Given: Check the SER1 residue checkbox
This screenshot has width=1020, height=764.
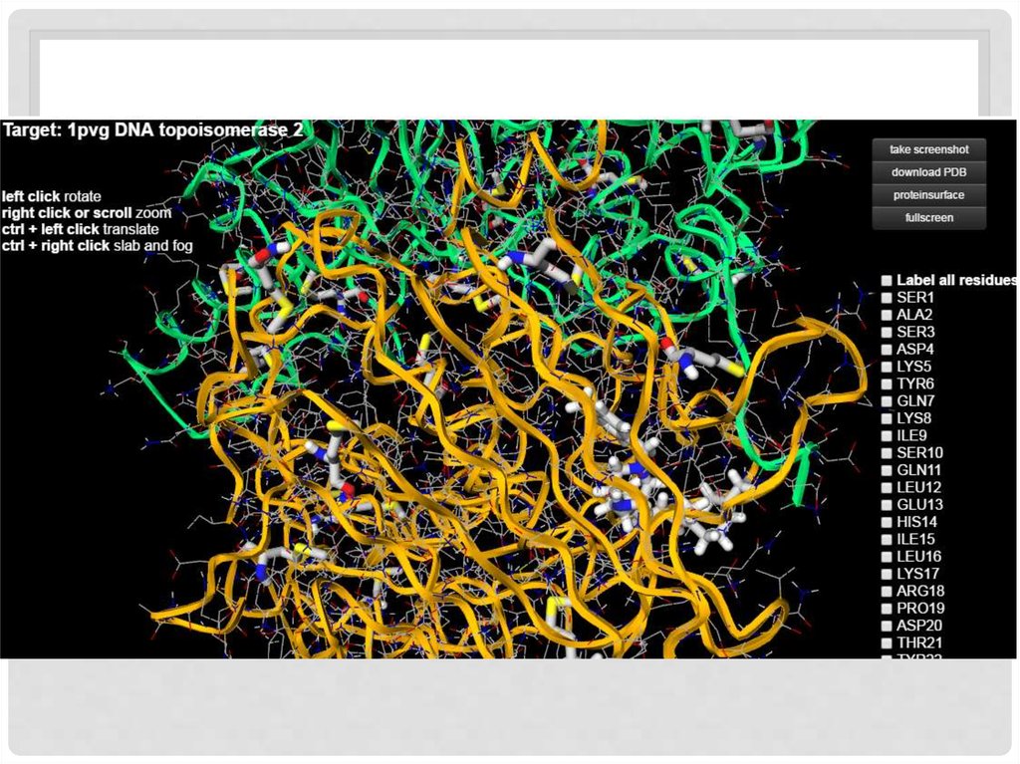Looking at the screenshot, I should point(887,298).
